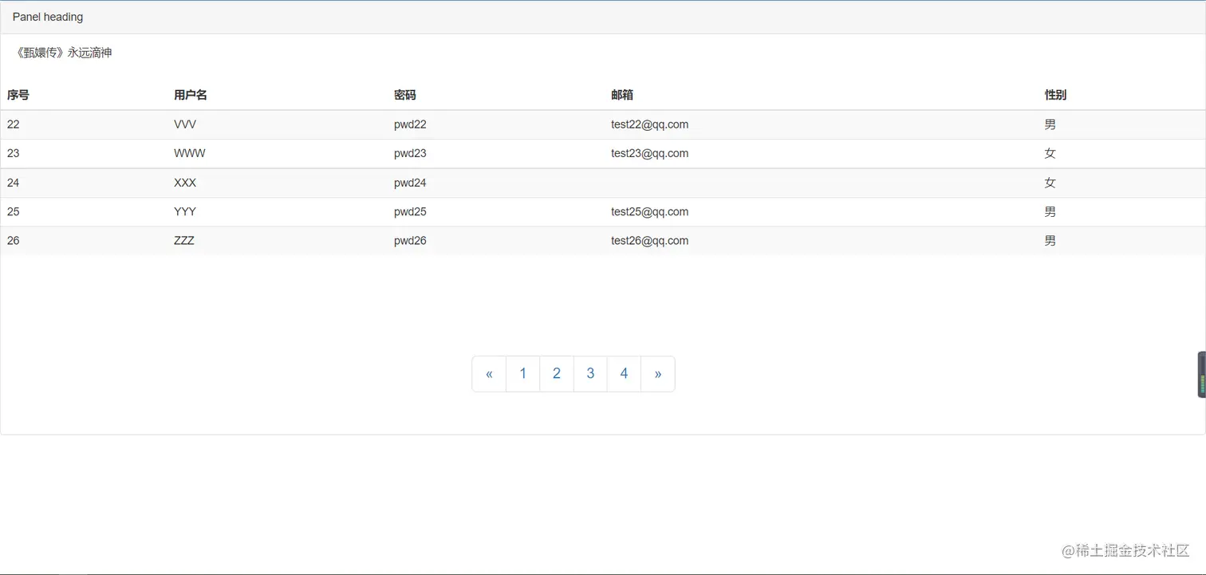1206x575 pixels.
Task: Click the 邮箱 column header
Action: pos(622,95)
